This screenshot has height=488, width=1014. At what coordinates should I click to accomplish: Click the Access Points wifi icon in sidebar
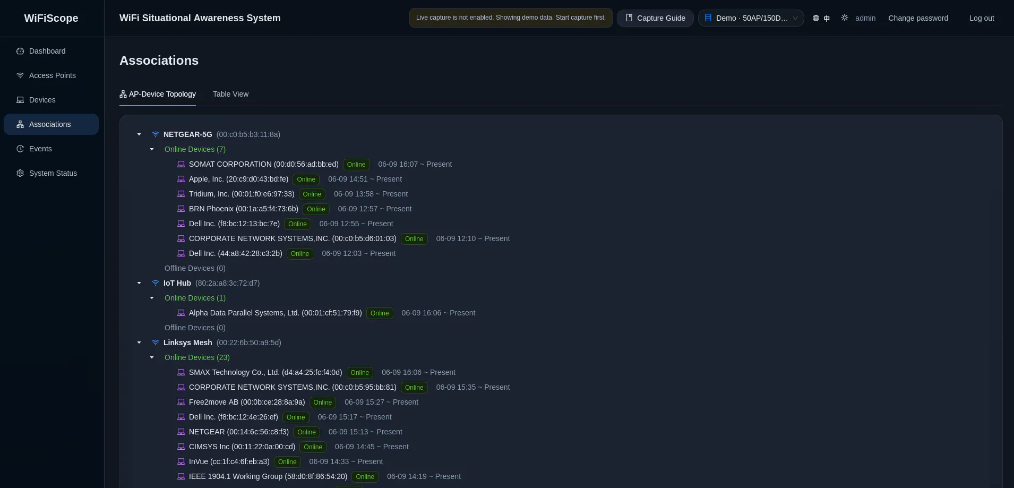(x=20, y=75)
